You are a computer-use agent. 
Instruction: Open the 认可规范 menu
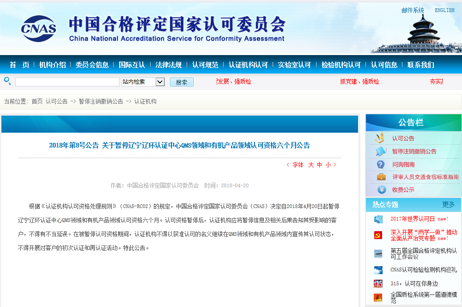[205, 65]
